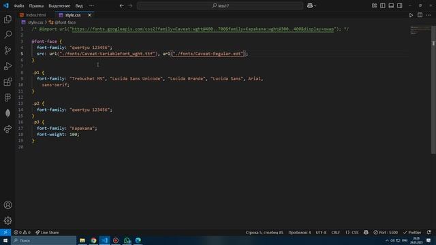Open the Caveat-Regular.eot path link
Image resolution: width=436 pixels, height=245 pixels.
[208, 54]
